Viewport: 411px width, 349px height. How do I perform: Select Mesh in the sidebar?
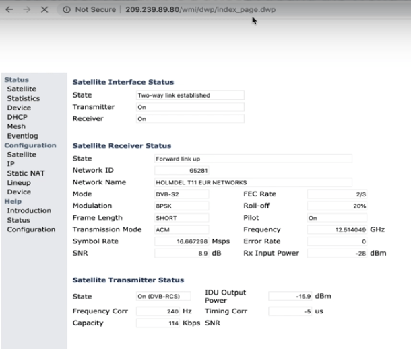(16, 126)
